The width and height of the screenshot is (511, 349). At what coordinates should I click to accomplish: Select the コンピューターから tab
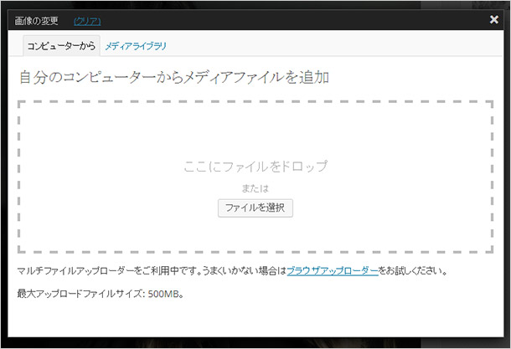tap(61, 46)
